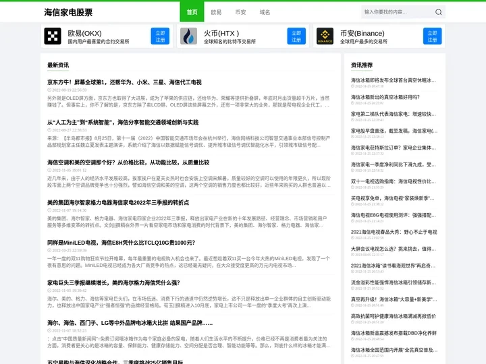Open article 京东方牛！屏幕全球第1

pyautogui.click(x=124, y=82)
